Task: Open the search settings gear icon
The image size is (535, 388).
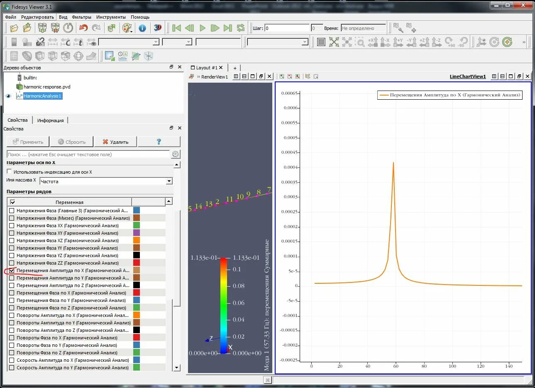Action: click(176, 154)
